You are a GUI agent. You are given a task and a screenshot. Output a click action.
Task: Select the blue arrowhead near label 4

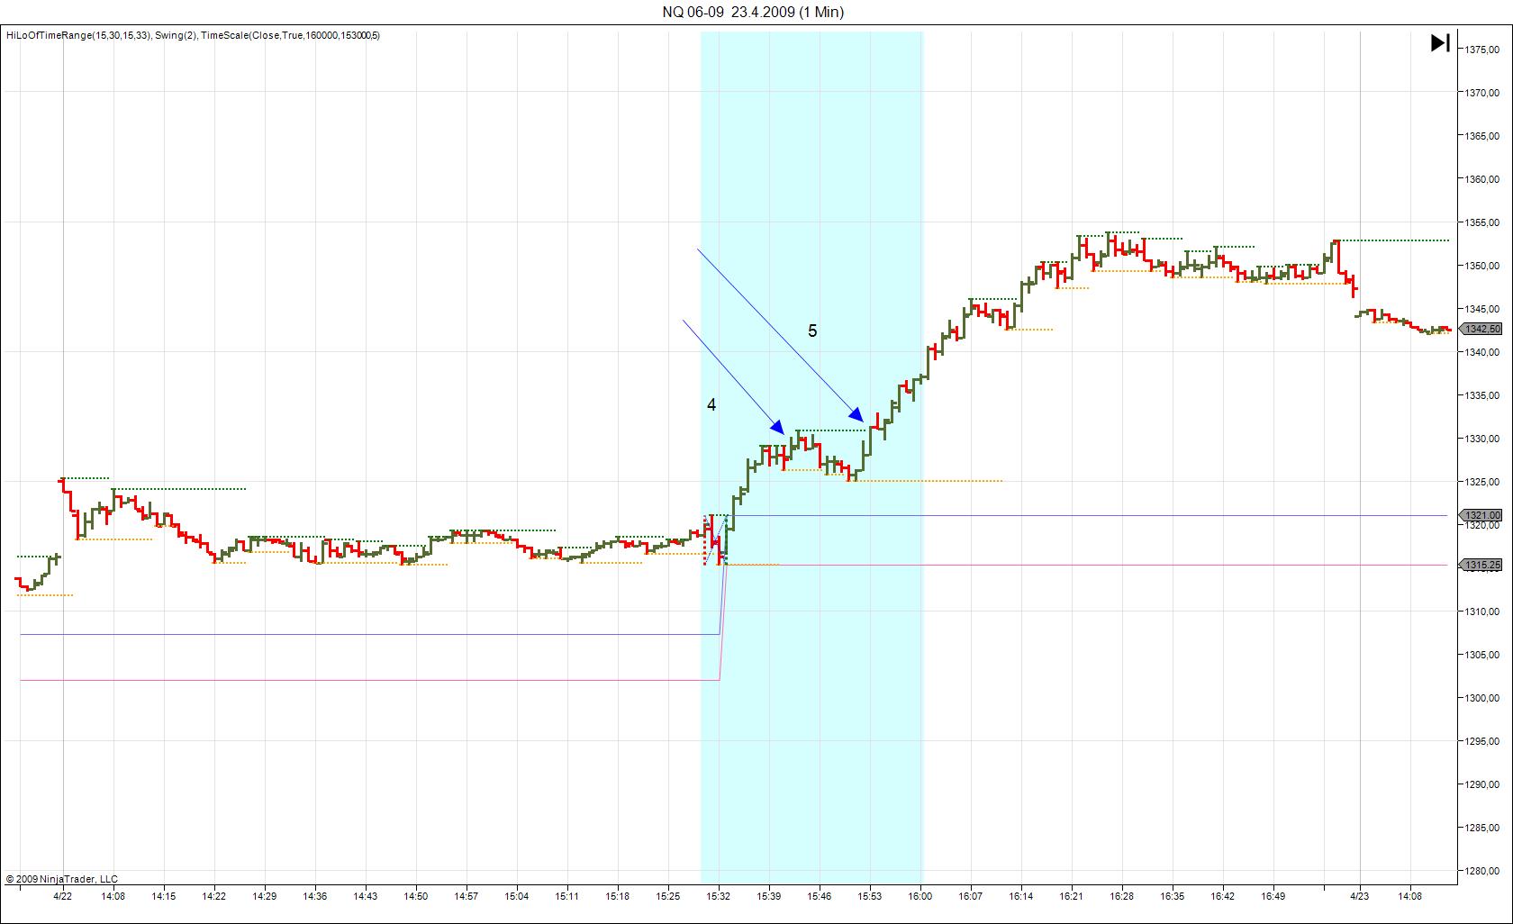777,425
